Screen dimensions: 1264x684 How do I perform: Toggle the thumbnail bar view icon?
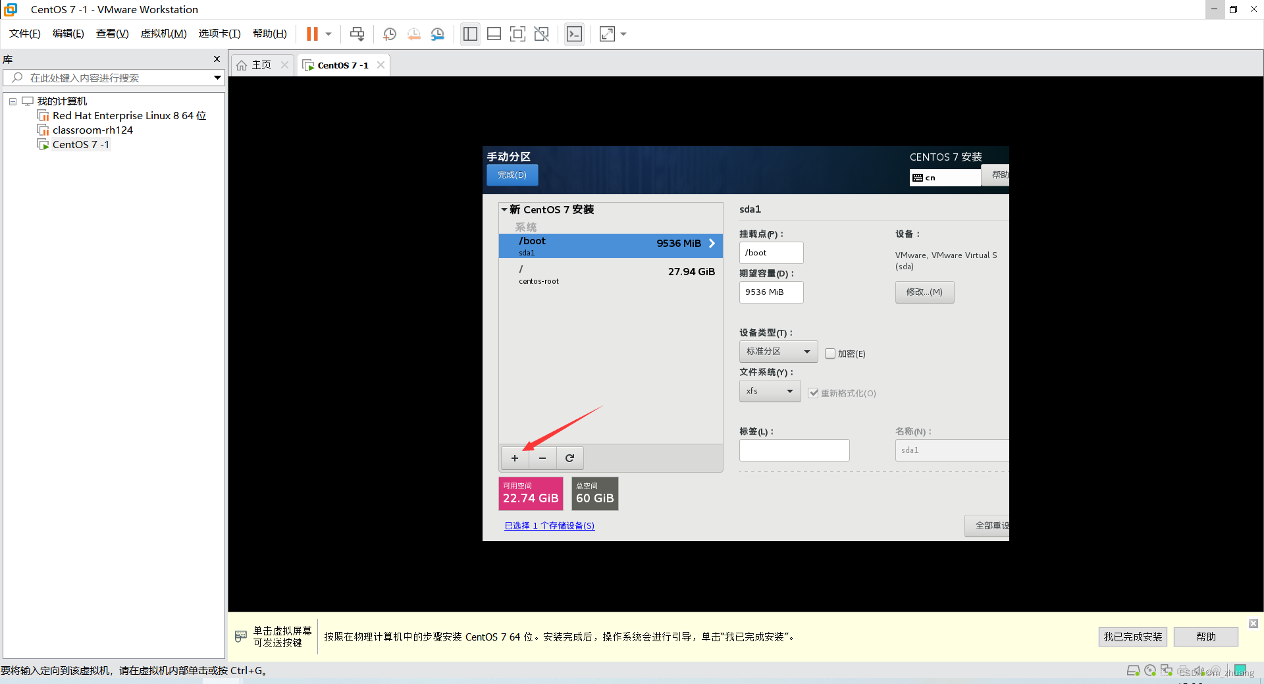pyautogui.click(x=494, y=34)
